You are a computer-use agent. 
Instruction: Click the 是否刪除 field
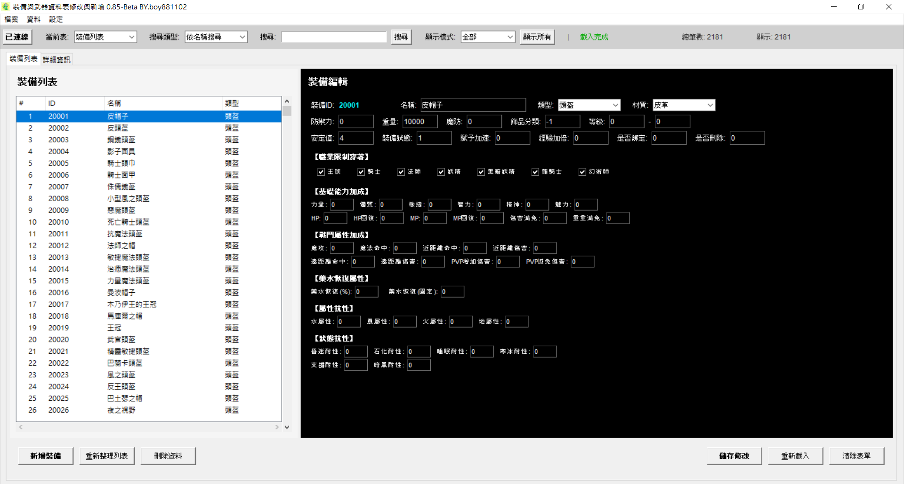[747, 138]
